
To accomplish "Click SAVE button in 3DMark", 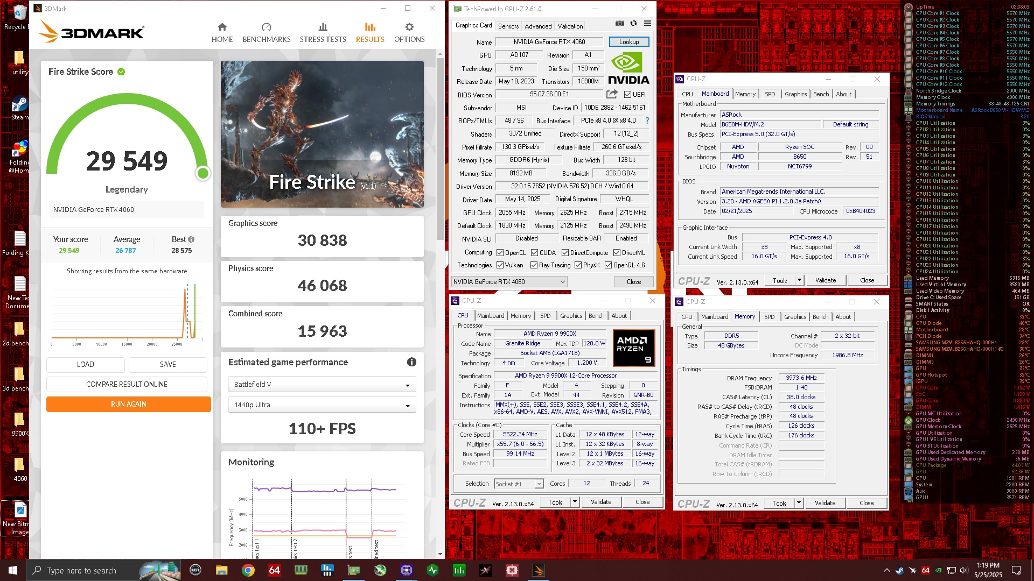I will 167,364.
